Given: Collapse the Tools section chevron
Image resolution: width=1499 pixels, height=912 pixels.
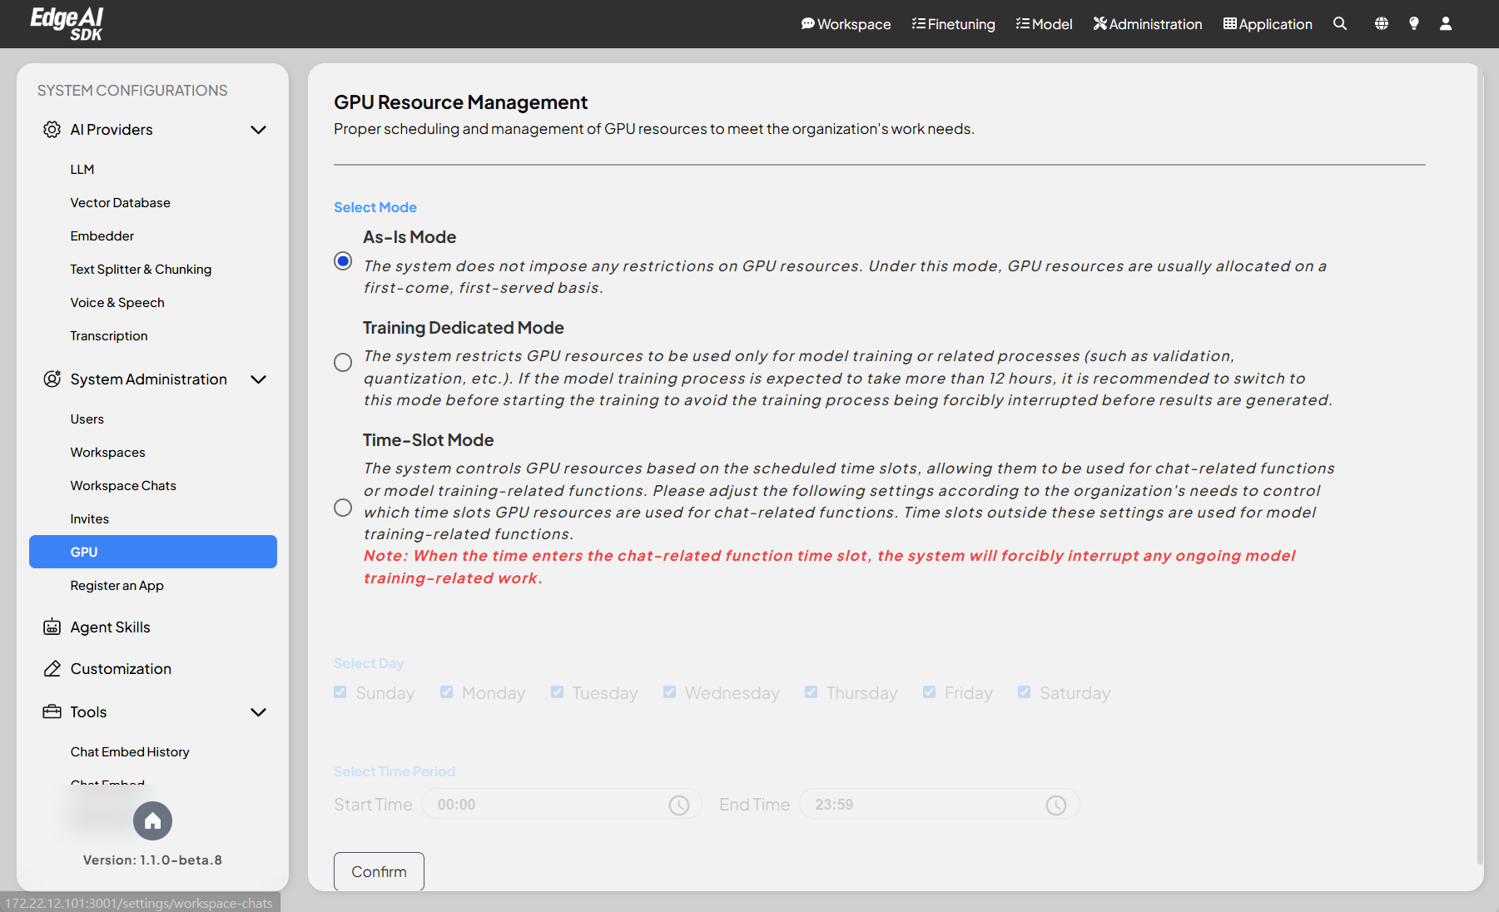Looking at the screenshot, I should click(x=258, y=712).
